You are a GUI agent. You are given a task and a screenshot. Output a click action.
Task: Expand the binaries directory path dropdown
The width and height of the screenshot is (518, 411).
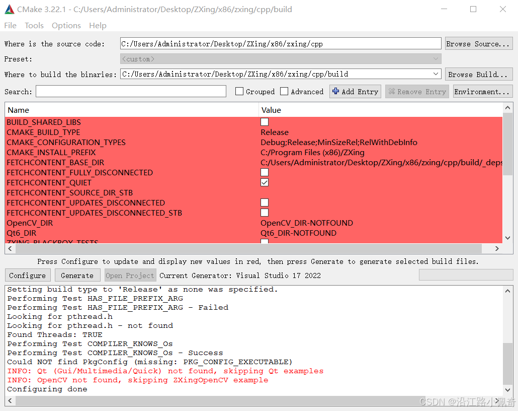click(x=436, y=74)
